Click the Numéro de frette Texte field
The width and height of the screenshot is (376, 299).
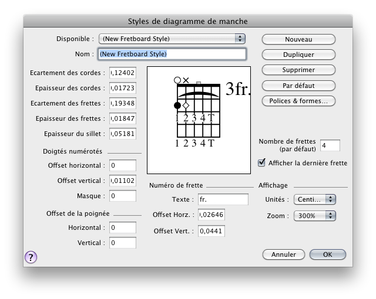pos(223,199)
